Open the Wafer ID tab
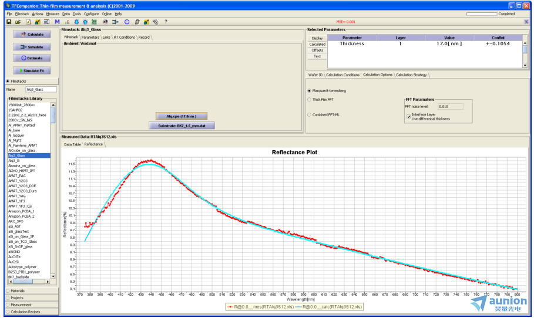This screenshot has height=318, width=534. (315, 75)
